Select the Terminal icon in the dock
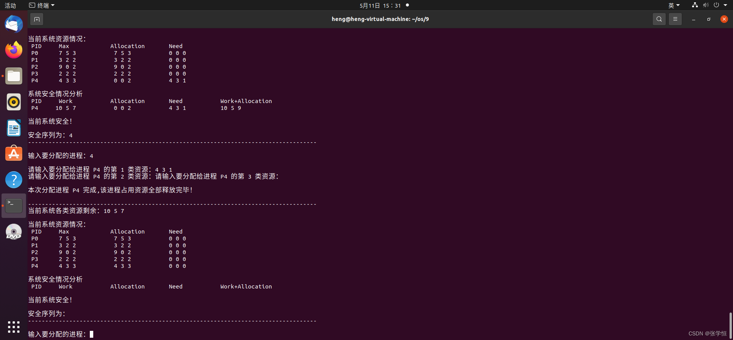 [14, 206]
